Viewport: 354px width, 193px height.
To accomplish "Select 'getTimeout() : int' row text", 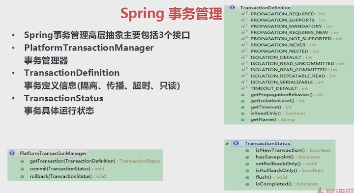I will coord(271,107).
